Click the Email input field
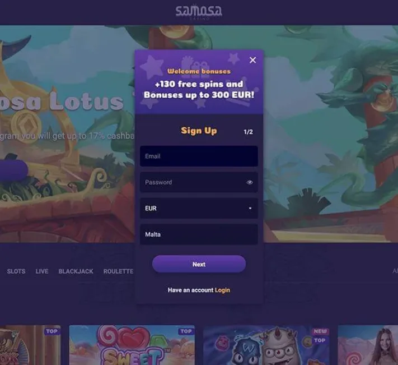 [x=199, y=156]
